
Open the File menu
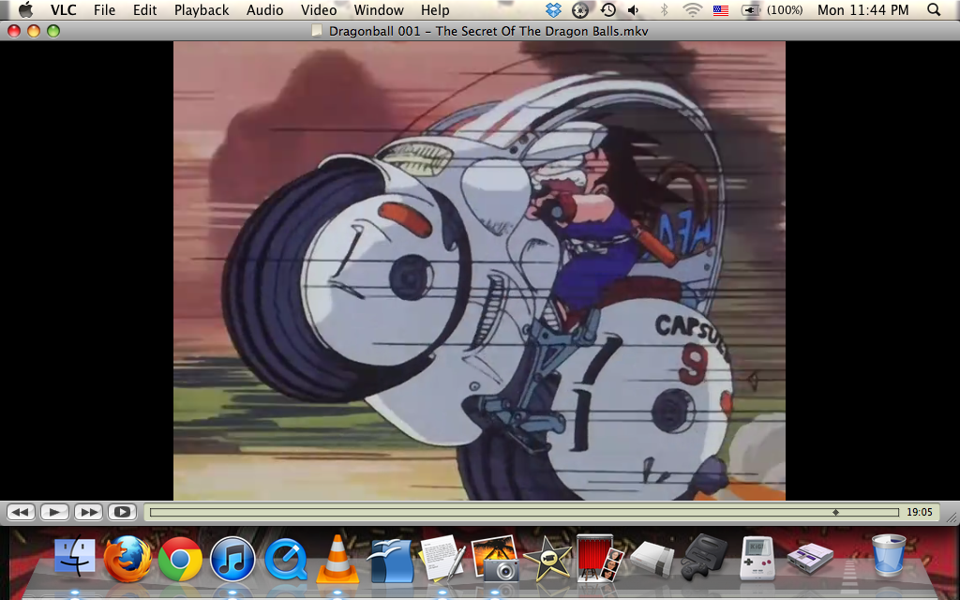pyautogui.click(x=104, y=9)
